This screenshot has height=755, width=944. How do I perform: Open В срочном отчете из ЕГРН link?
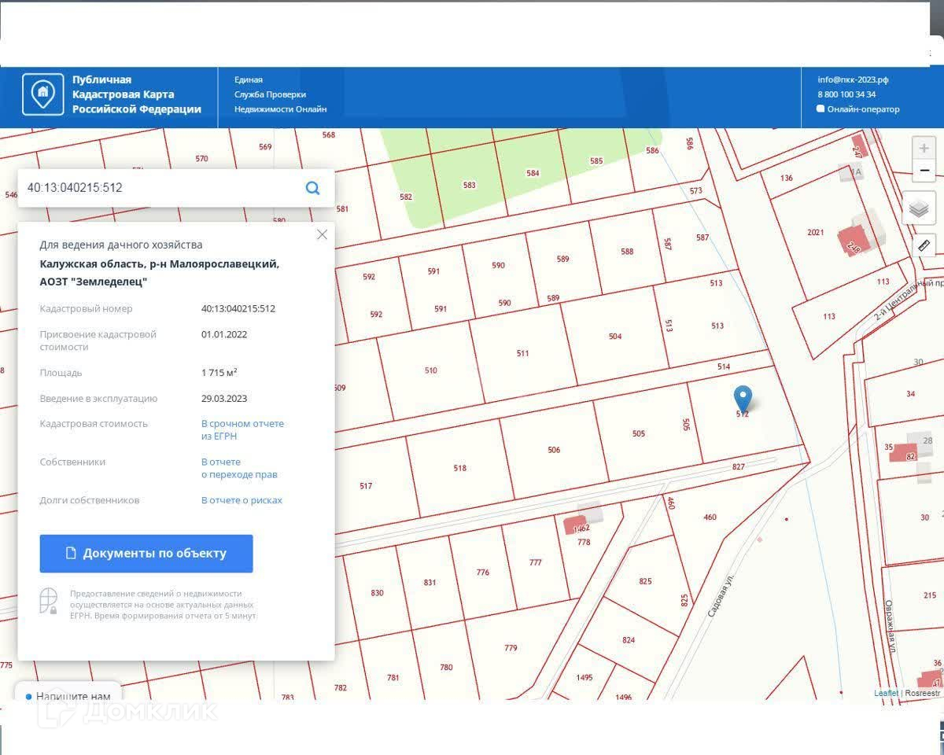pos(242,429)
